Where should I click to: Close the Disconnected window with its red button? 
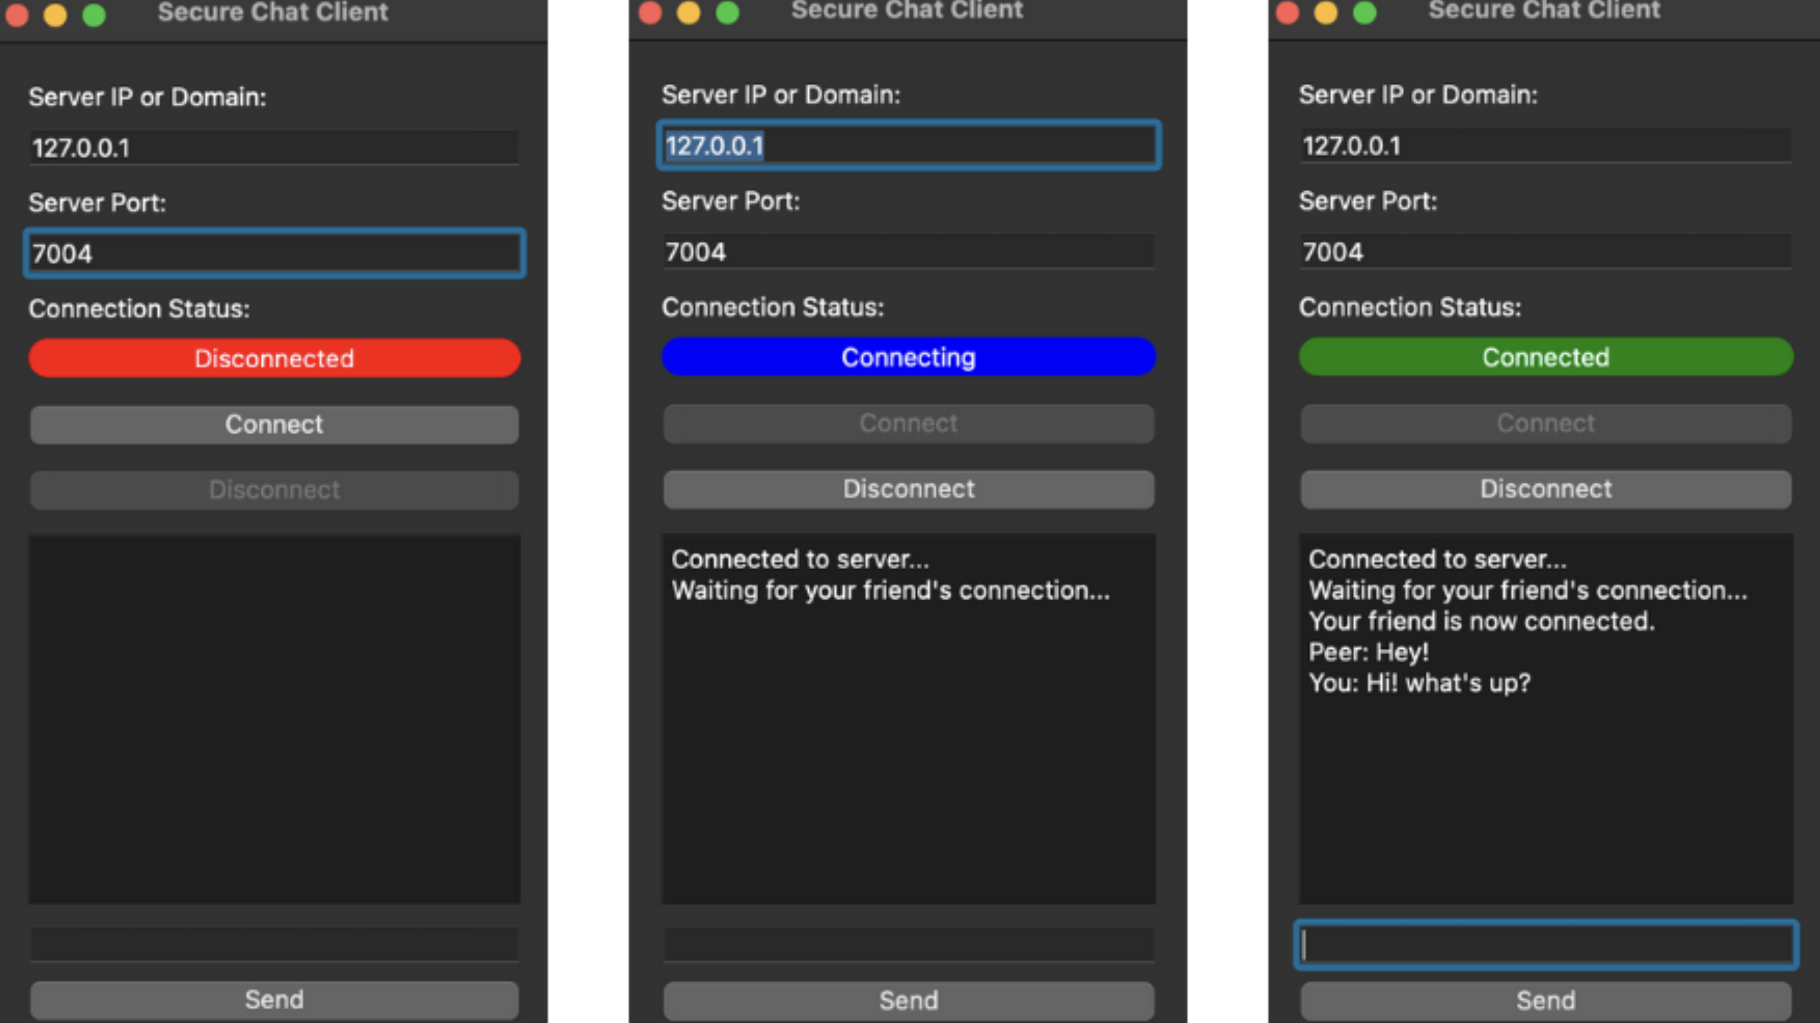[17, 14]
